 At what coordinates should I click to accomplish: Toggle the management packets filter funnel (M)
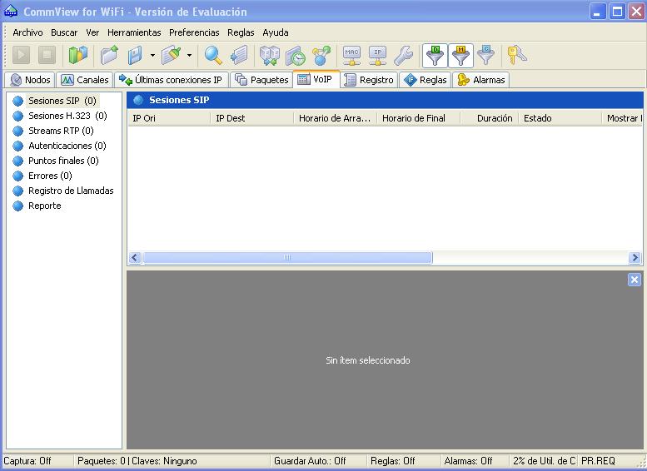(460, 55)
